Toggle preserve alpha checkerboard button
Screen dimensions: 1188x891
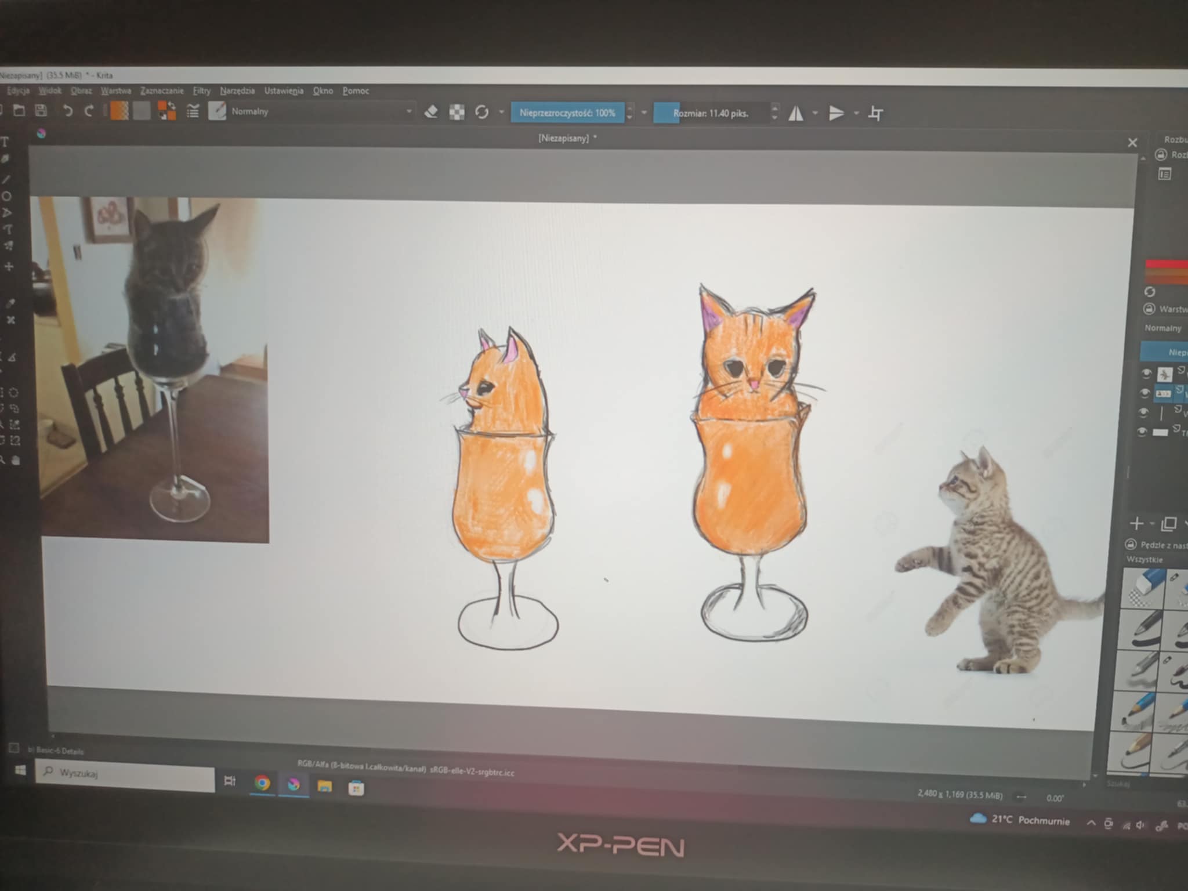click(x=457, y=113)
